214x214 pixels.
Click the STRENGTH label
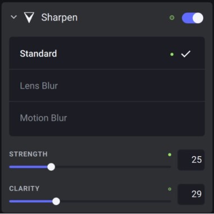28,154
